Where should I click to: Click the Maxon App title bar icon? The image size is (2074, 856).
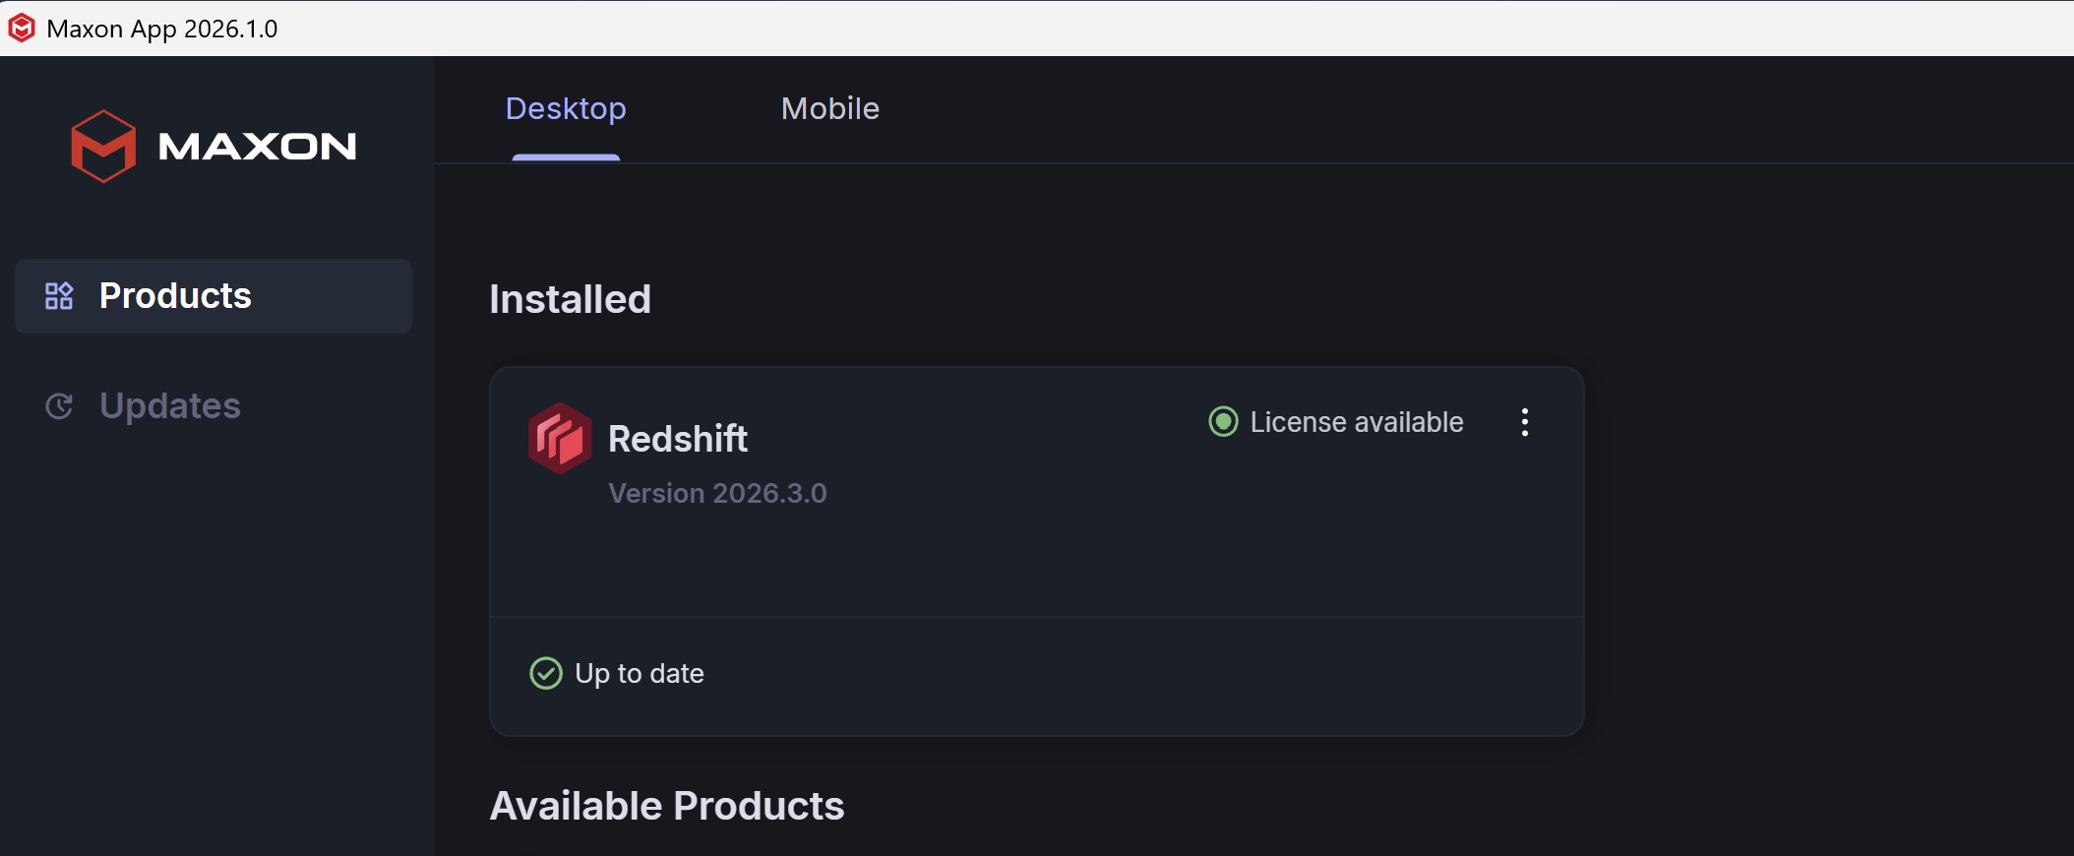click(22, 29)
